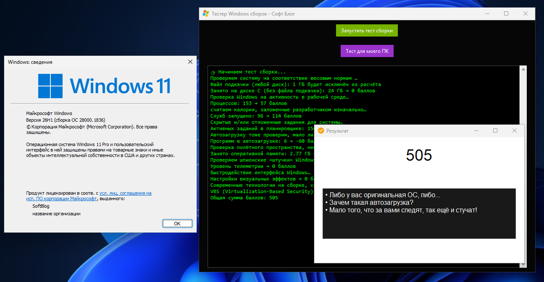Click the "Майкрософт Windows" label in dialog
The width and height of the screenshot is (544, 282).
(49, 113)
